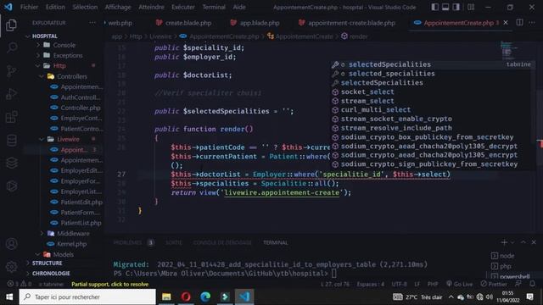
Task: Open the Terminal menu
Action: 214,7
